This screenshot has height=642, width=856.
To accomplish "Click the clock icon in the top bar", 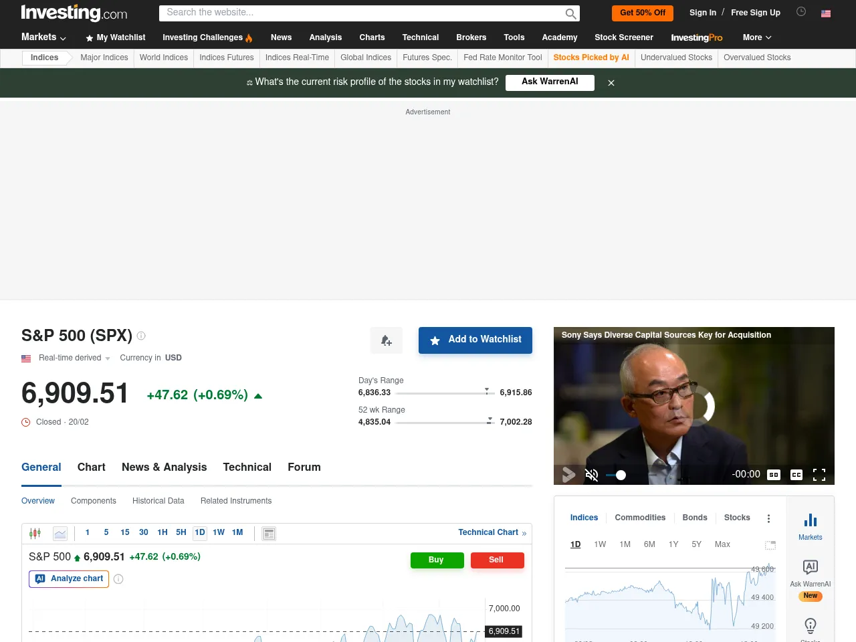I will [x=800, y=11].
